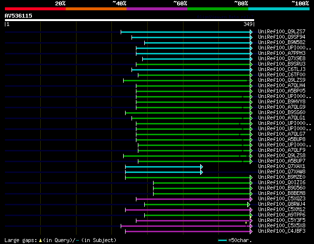Select the UniRef100_A7QLG7 label
Screen dimensions: 314x244
(x=282, y=134)
